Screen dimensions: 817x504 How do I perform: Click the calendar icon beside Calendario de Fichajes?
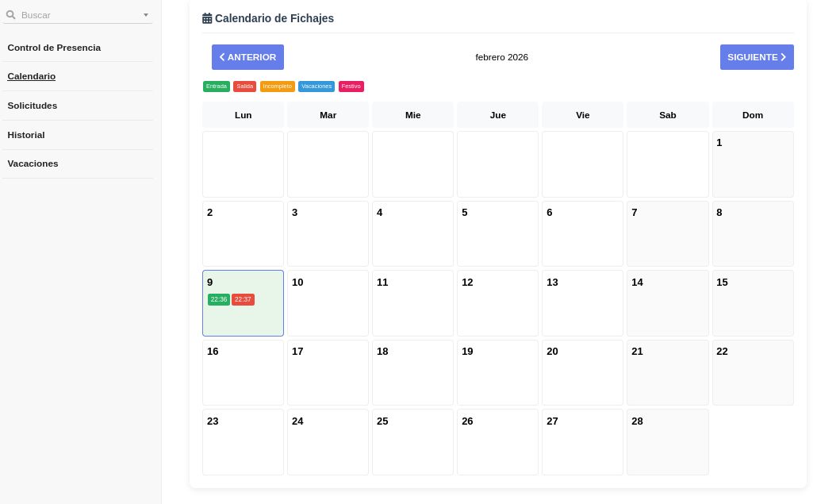[x=207, y=18]
